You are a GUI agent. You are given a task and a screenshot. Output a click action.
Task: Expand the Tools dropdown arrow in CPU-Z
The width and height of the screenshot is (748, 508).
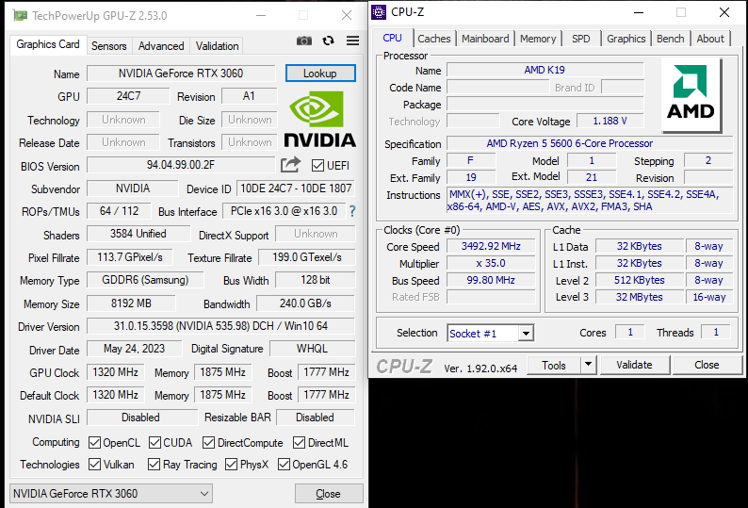tap(588, 365)
